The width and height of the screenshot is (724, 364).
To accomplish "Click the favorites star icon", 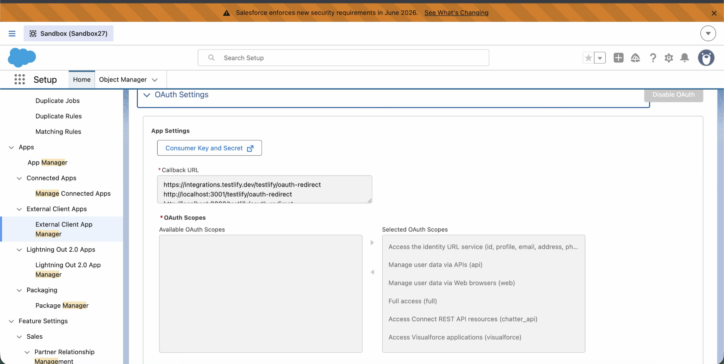I will click(x=588, y=58).
